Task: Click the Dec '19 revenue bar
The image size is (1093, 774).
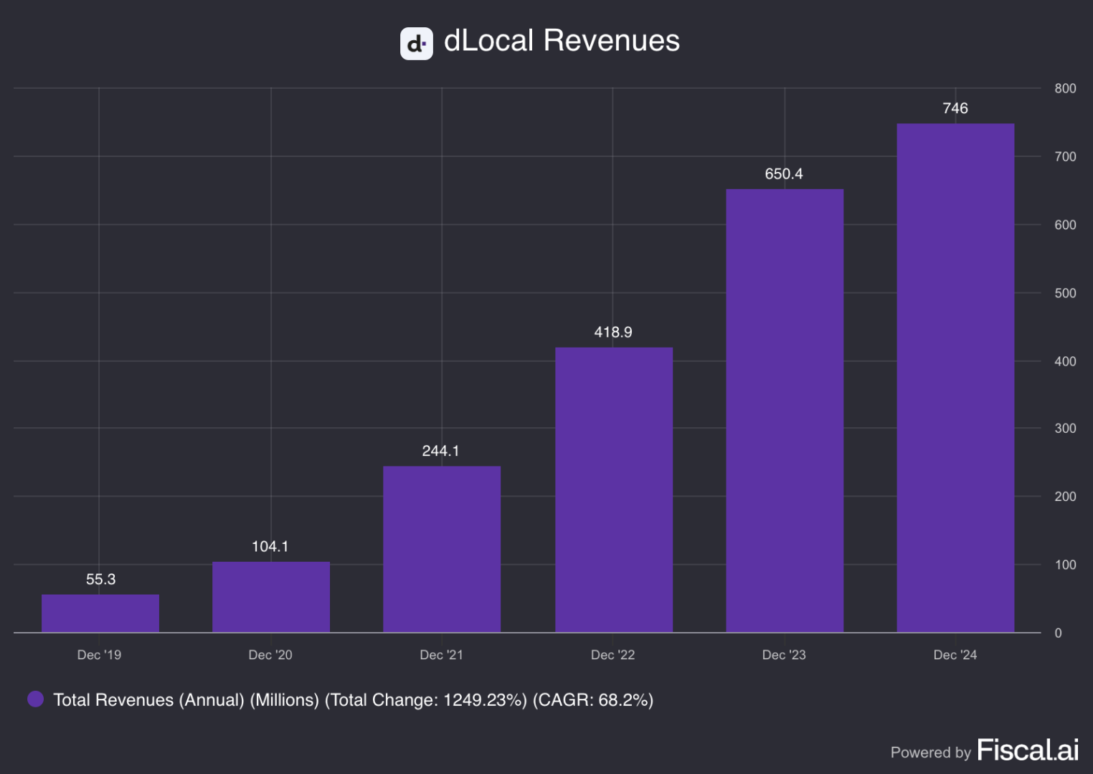Action: pos(100,613)
